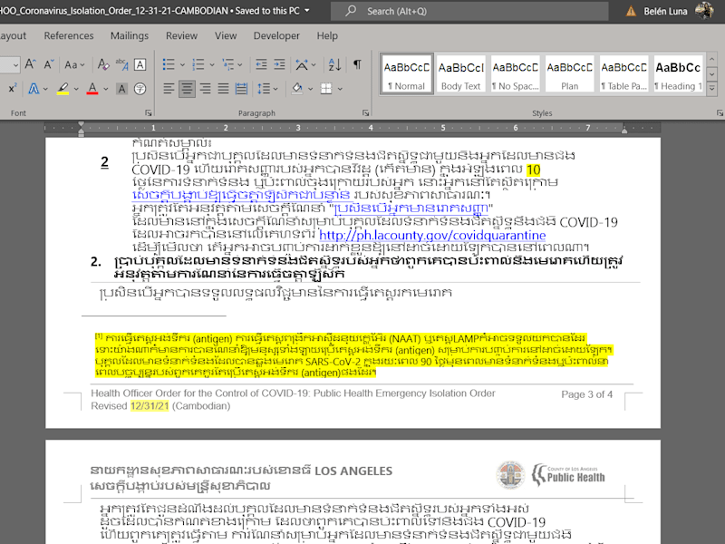This screenshot has height=544, width=725.
Task: Justify paragraph text
Action: click(x=223, y=88)
